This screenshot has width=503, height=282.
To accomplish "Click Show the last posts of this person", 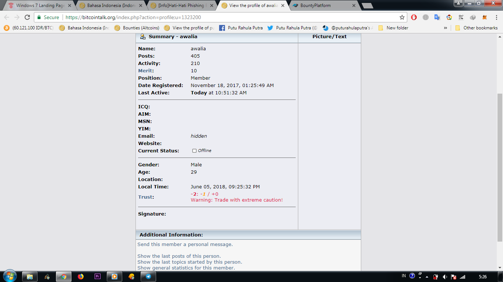I will [179, 256].
